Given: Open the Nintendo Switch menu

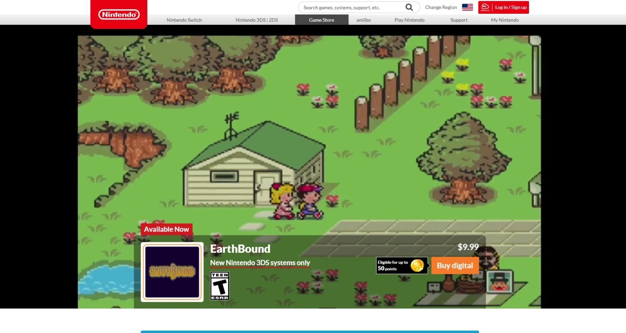Looking at the screenshot, I should (x=184, y=20).
